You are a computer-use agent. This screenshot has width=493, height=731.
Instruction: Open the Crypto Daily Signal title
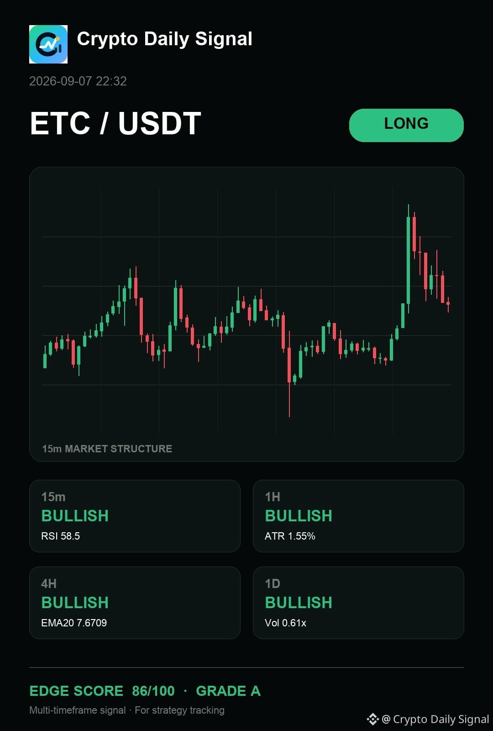tap(164, 39)
